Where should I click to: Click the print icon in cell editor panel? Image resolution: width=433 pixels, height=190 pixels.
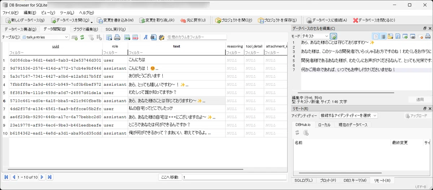pos(428,36)
